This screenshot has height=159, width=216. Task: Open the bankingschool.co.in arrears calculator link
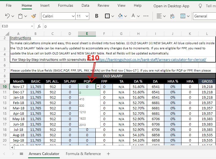(x=151, y=60)
